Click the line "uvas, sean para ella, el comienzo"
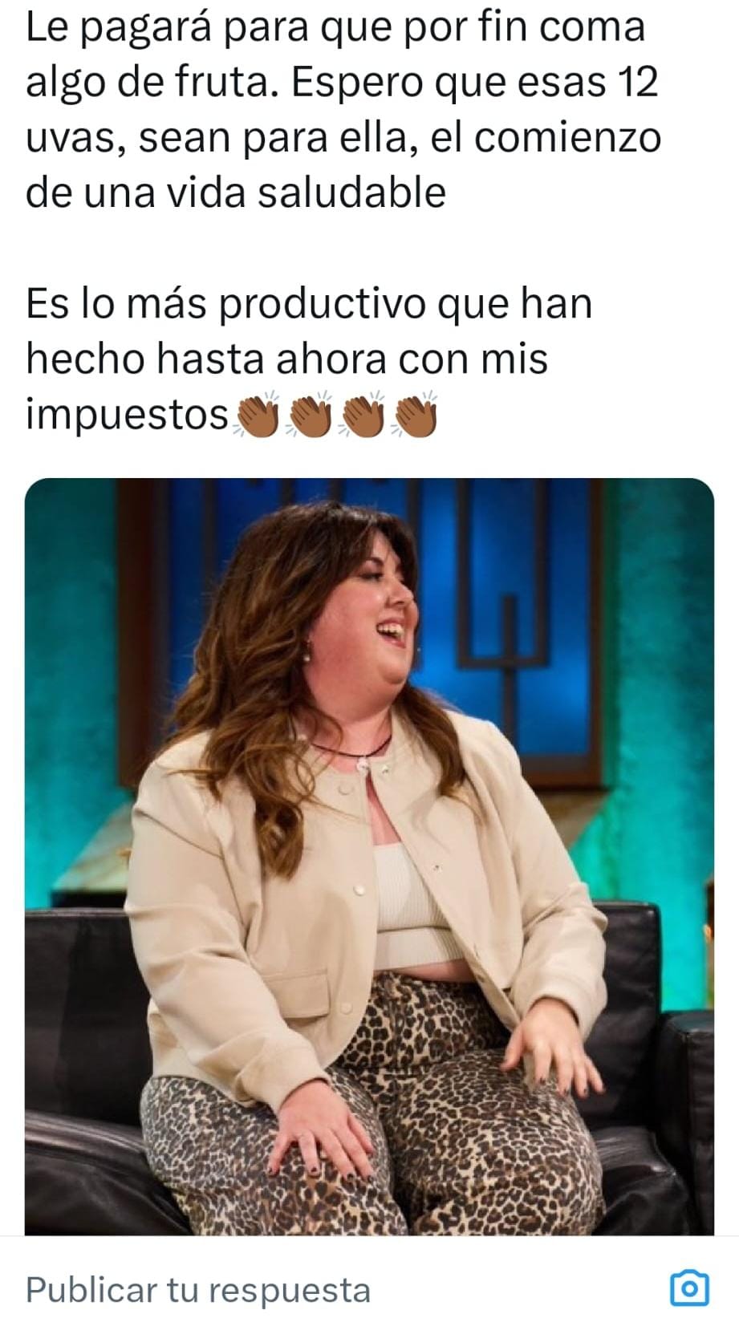The height and width of the screenshot is (1322, 739). (343, 138)
